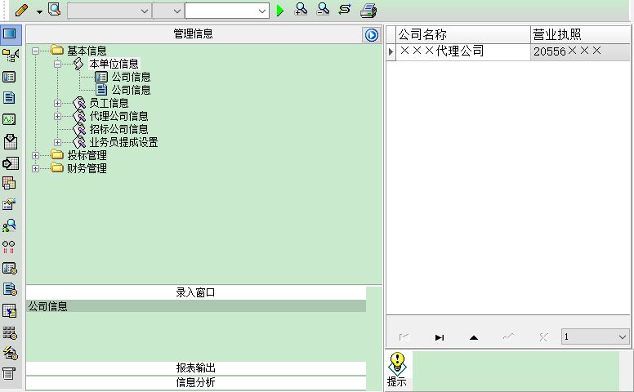Open the first gray toolbar combo box

tap(109, 11)
